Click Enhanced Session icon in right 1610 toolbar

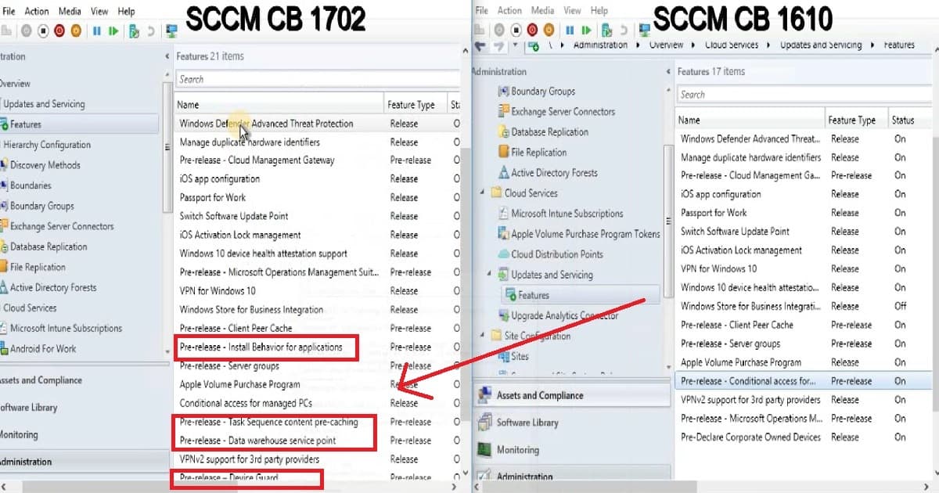[x=645, y=30]
